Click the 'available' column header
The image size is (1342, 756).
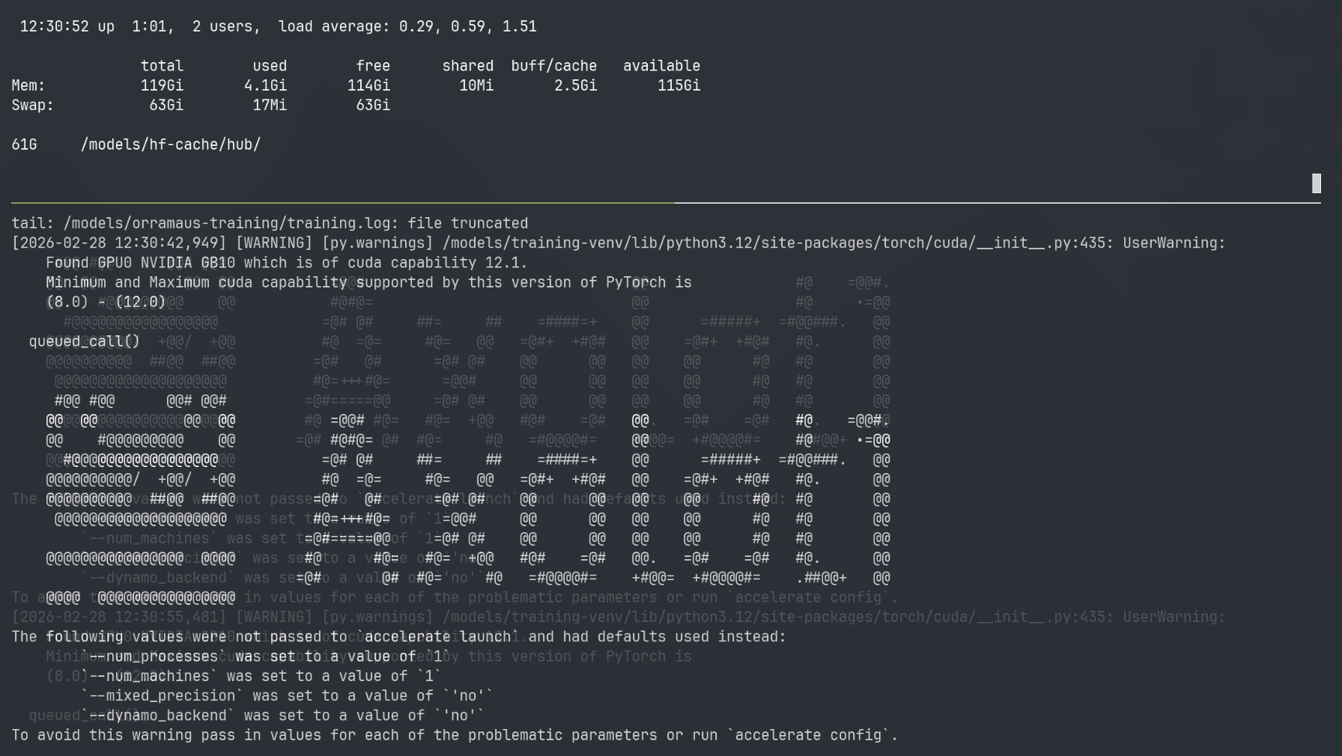[661, 66]
